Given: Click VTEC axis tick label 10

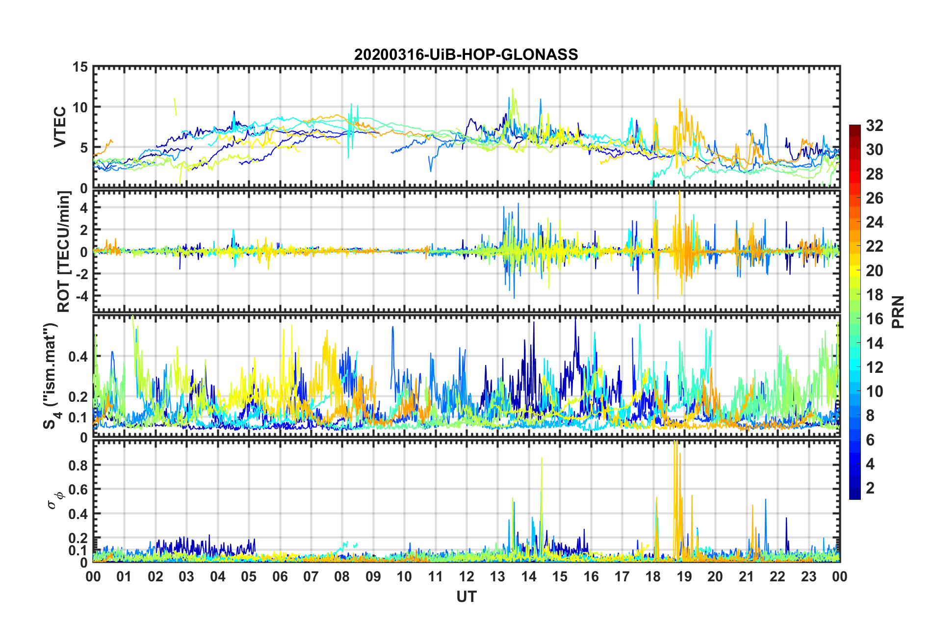Looking at the screenshot, I should click(x=80, y=107).
